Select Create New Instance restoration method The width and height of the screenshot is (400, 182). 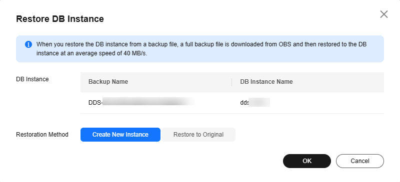point(120,135)
